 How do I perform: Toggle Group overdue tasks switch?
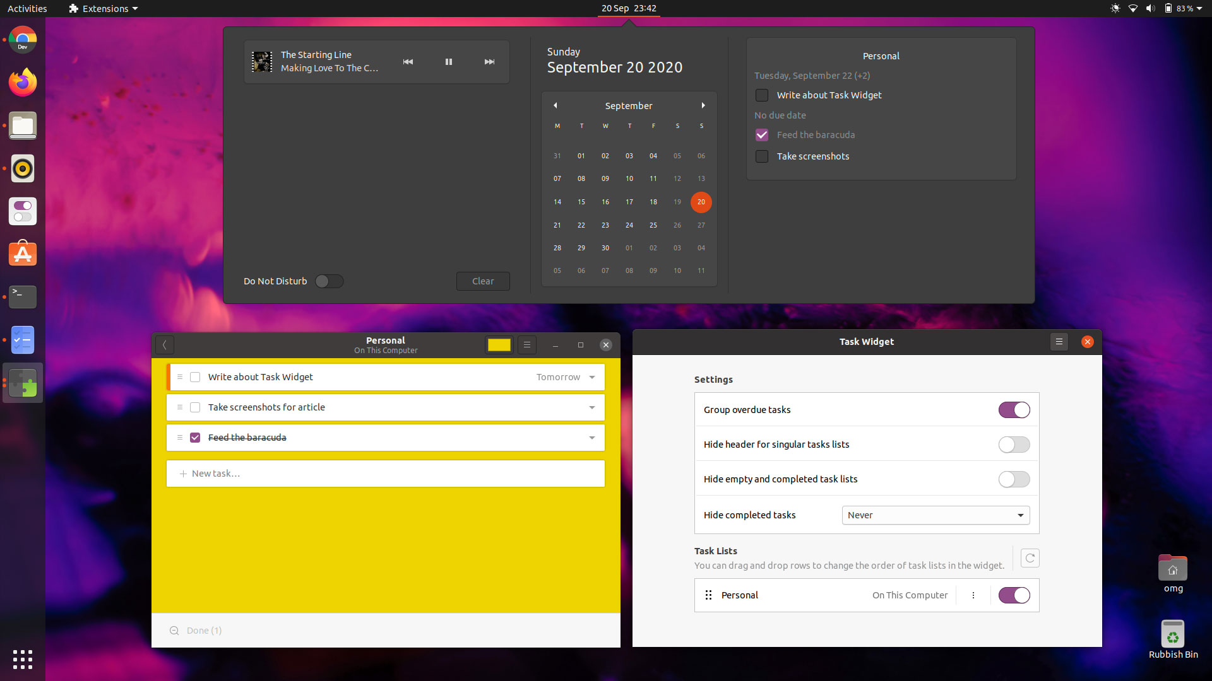(1014, 410)
